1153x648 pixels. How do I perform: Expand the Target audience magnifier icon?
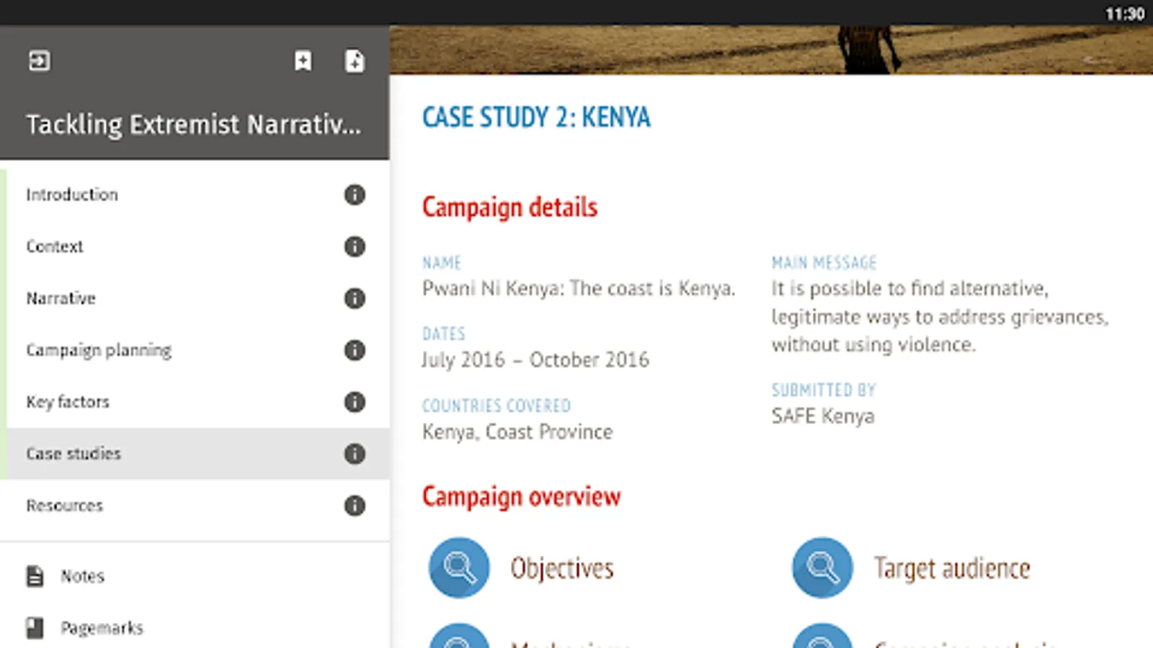(x=822, y=568)
